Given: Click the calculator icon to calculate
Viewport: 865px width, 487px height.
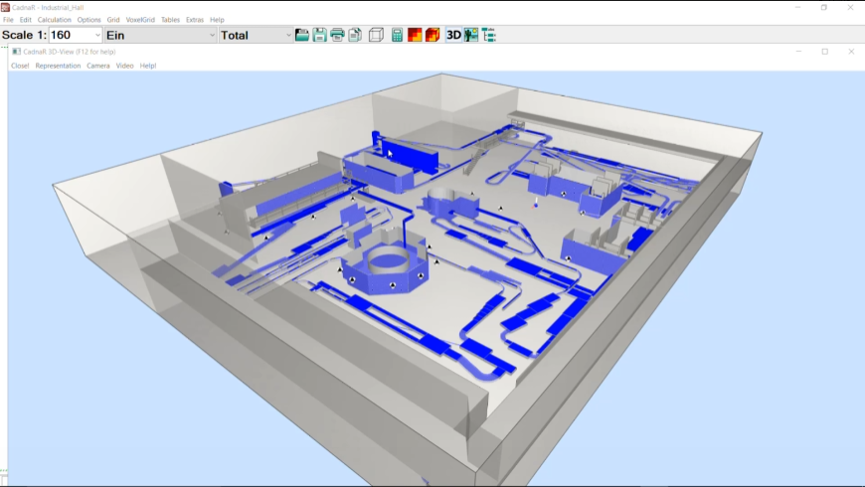Looking at the screenshot, I should click(x=397, y=35).
